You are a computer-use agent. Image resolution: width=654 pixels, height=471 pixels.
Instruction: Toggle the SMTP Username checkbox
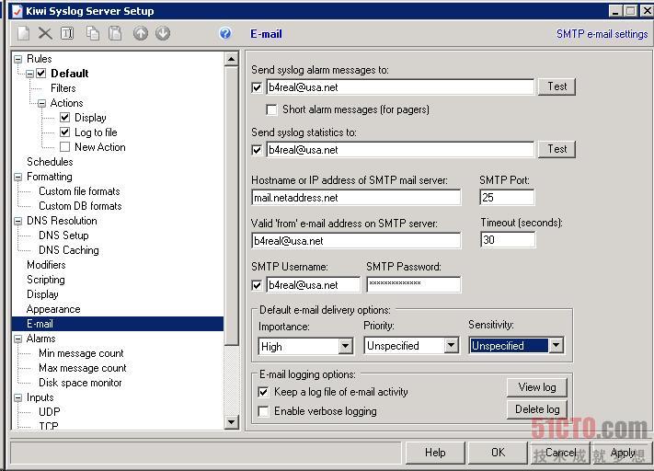tap(257, 285)
